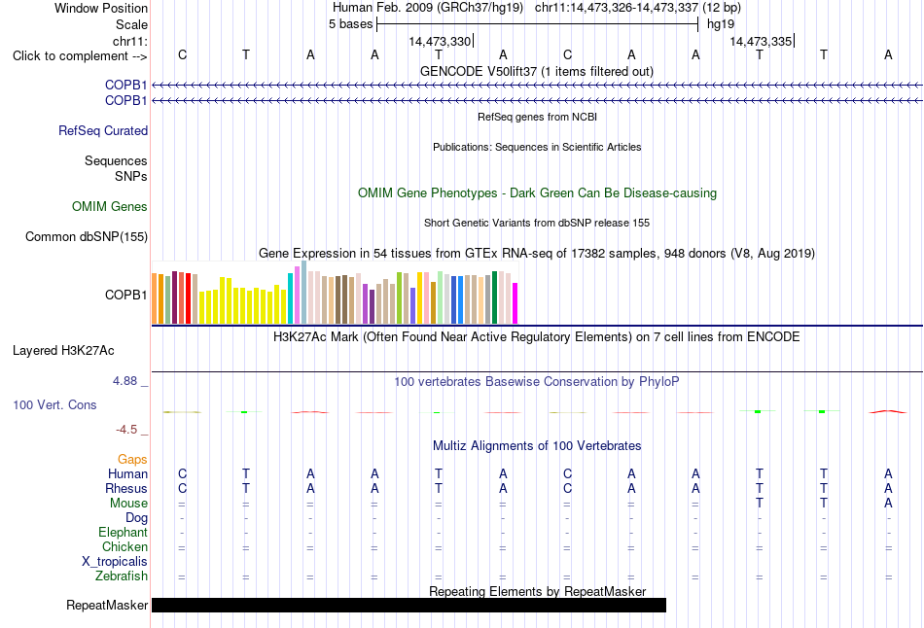
Task: Open the GENCODE V50lift37 track title
Action: point(536,71)
